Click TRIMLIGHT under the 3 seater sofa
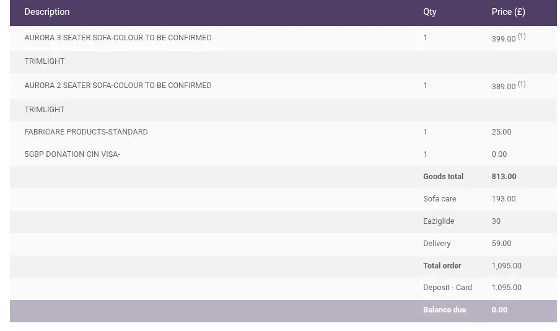This screenshot has height=331, width=560. (45, 61)
